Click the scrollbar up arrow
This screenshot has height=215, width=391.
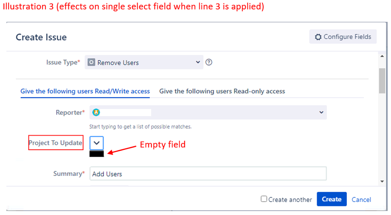coord(382,56)
